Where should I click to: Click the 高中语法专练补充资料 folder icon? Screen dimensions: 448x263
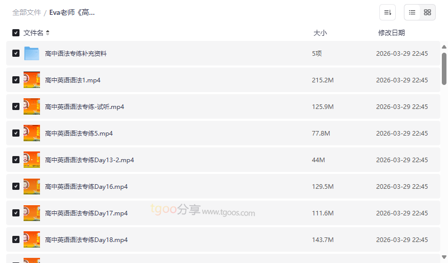coord(32,53)
